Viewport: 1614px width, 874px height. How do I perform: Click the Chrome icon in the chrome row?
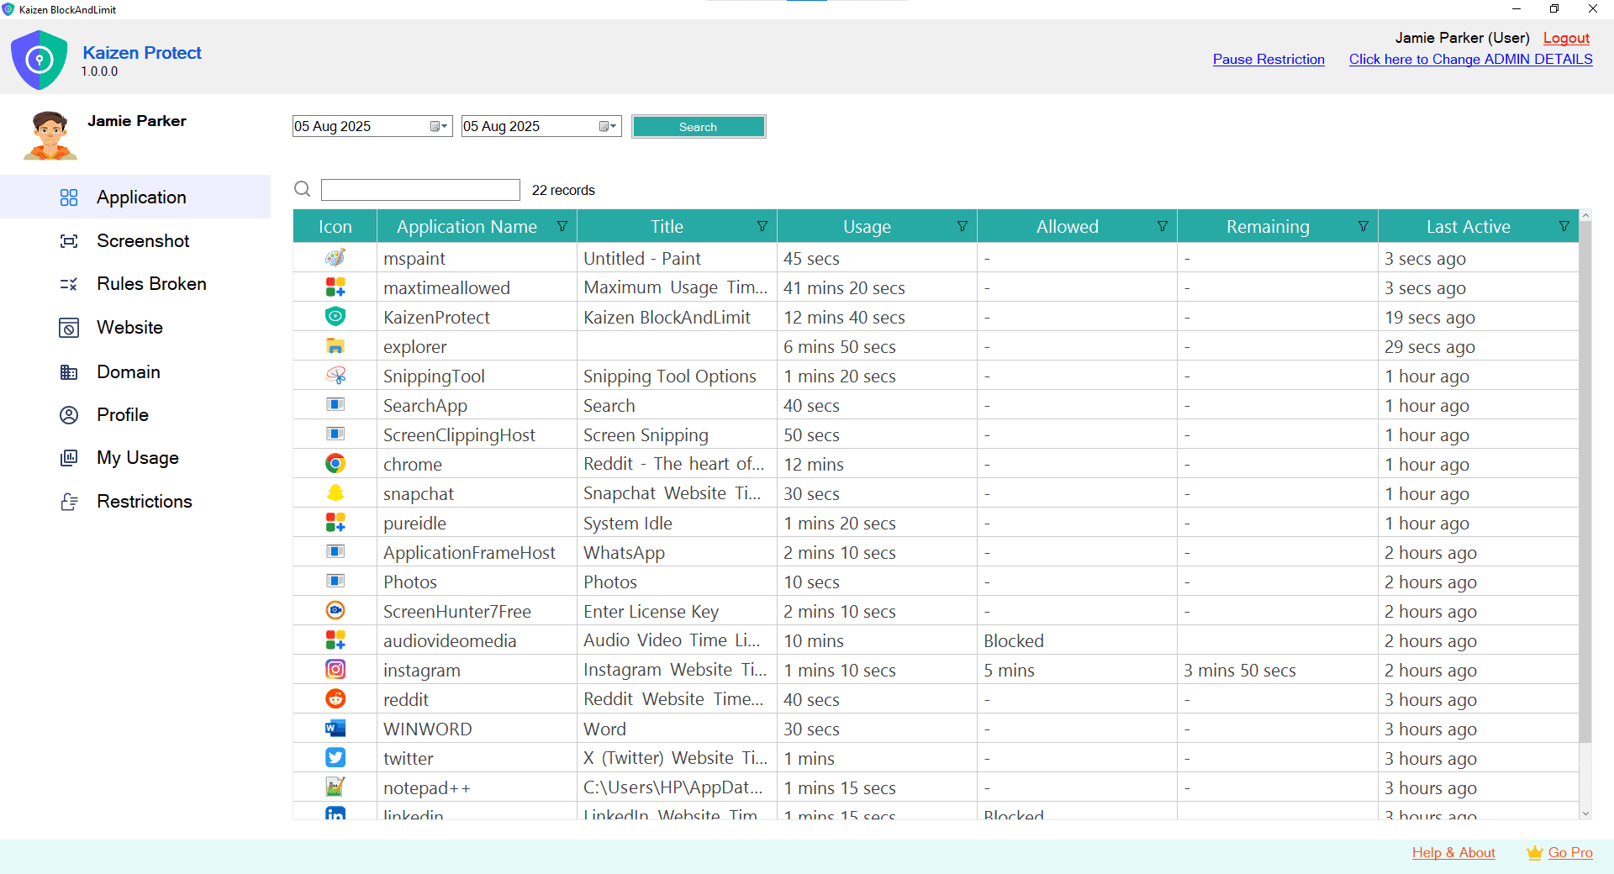[x=335, y=463]
